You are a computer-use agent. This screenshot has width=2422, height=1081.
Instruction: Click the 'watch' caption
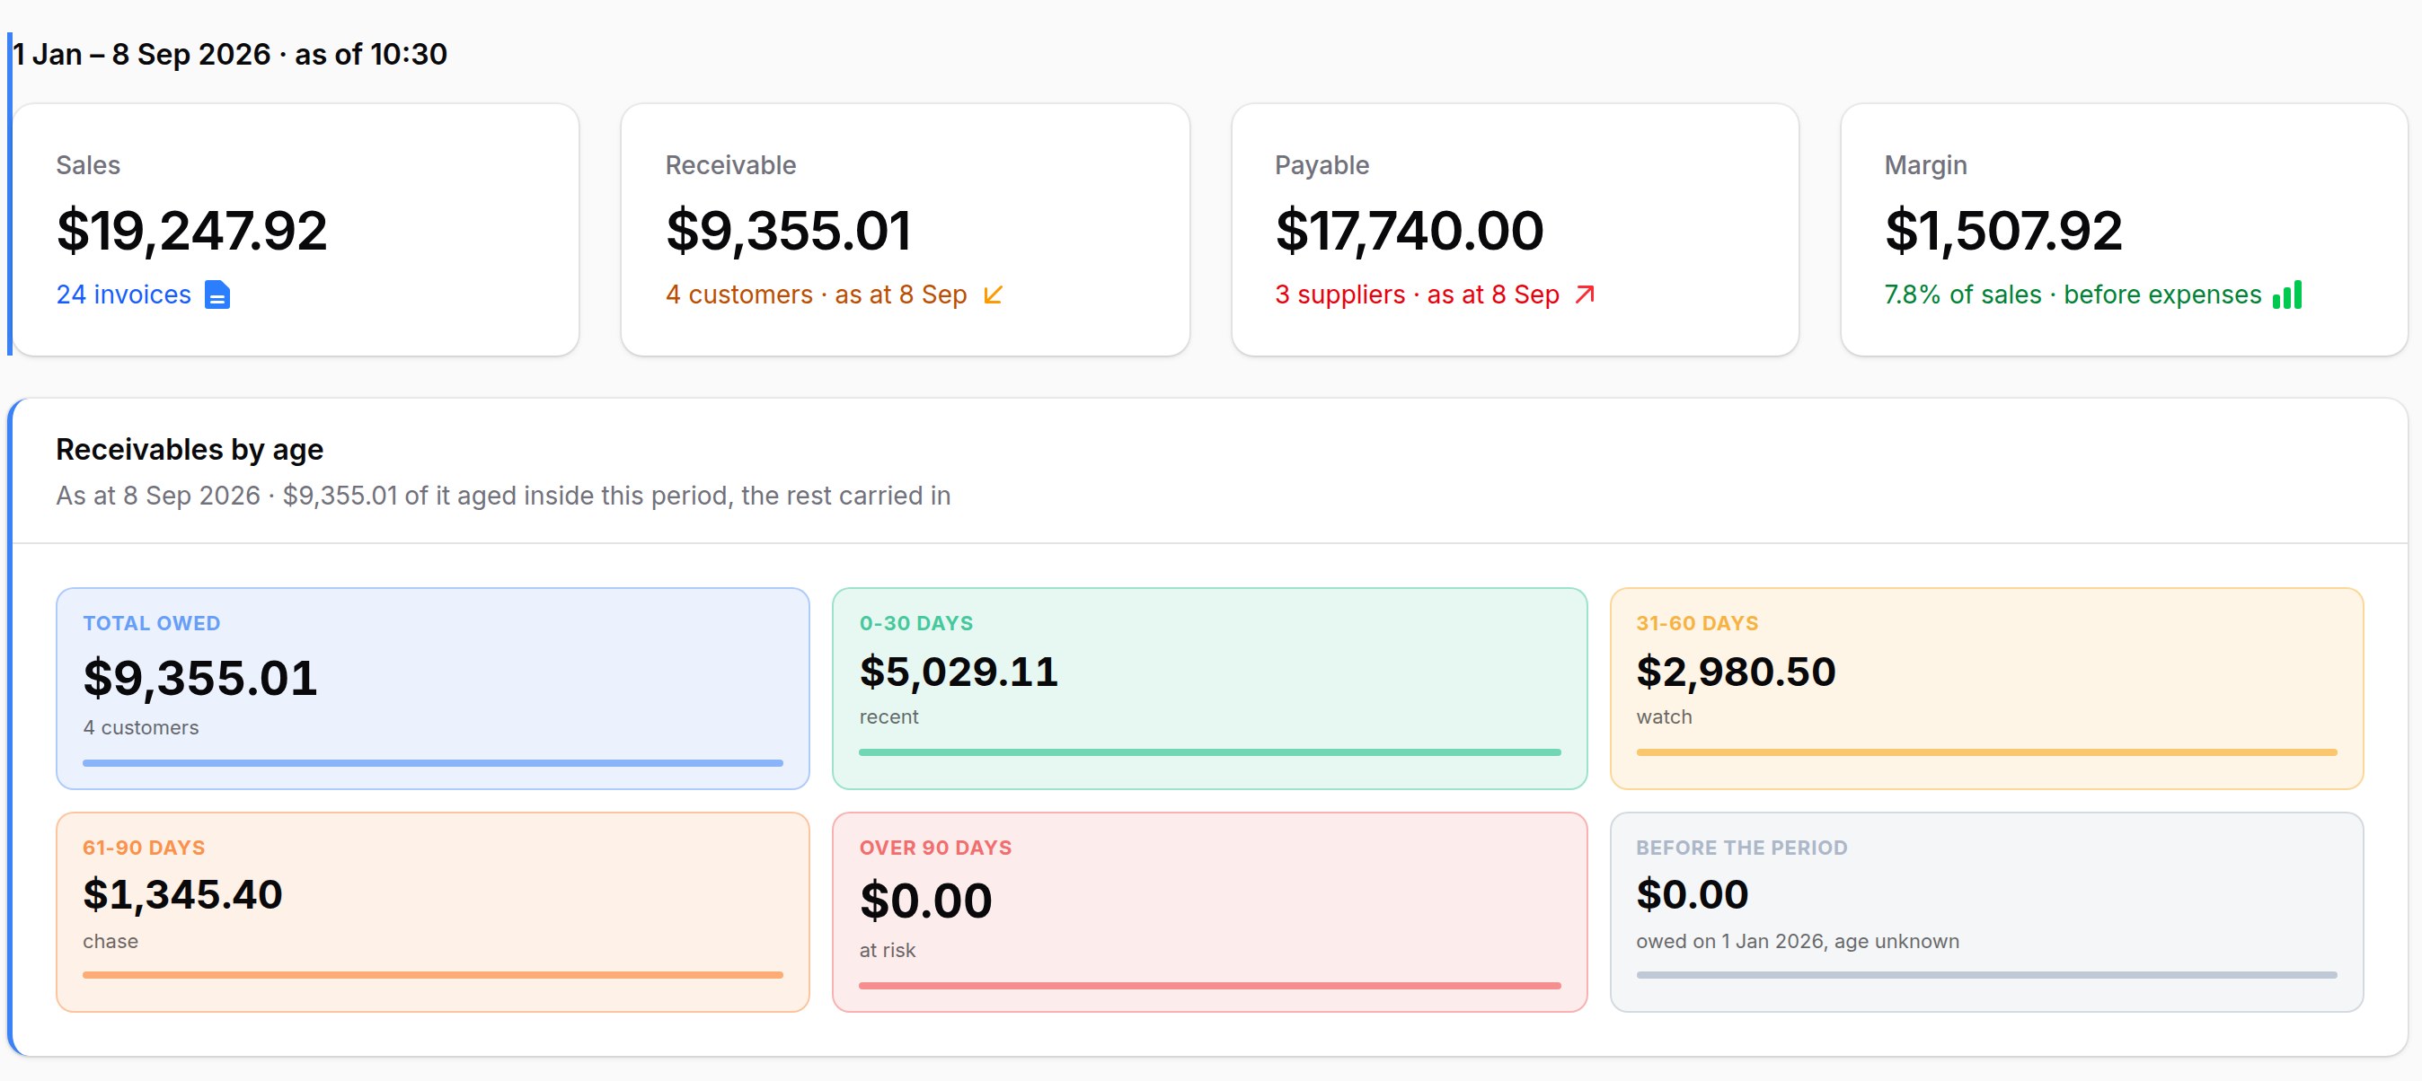[1663, 717]
